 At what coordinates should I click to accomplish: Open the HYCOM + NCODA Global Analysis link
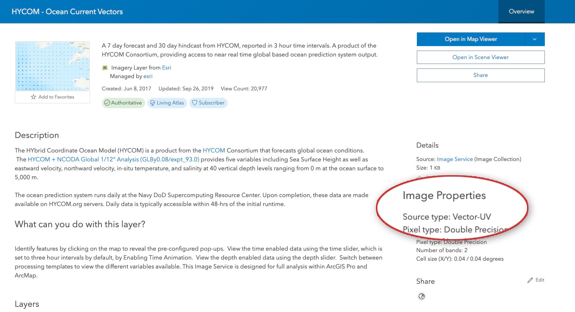click(x=114, y=159)
